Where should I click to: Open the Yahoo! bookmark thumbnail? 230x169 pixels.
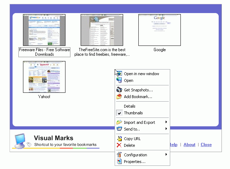(44, 77)
